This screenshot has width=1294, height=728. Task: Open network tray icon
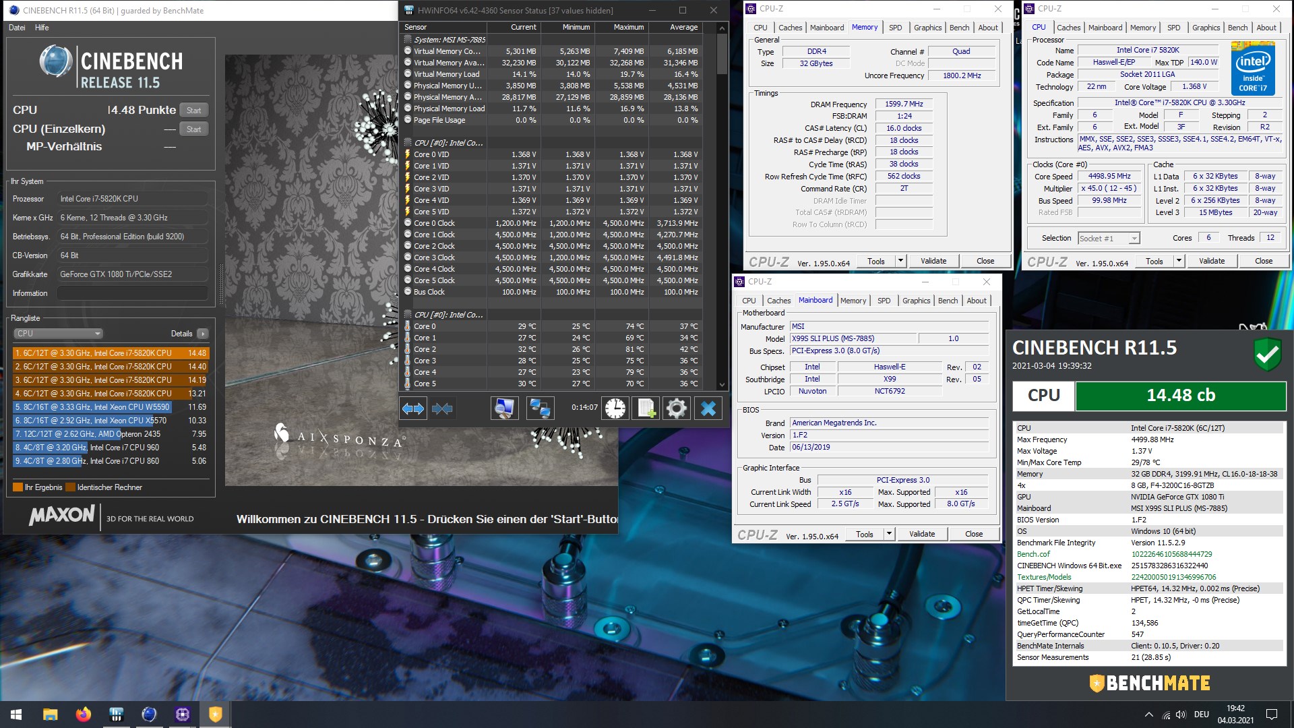[x=1166, y=715]
